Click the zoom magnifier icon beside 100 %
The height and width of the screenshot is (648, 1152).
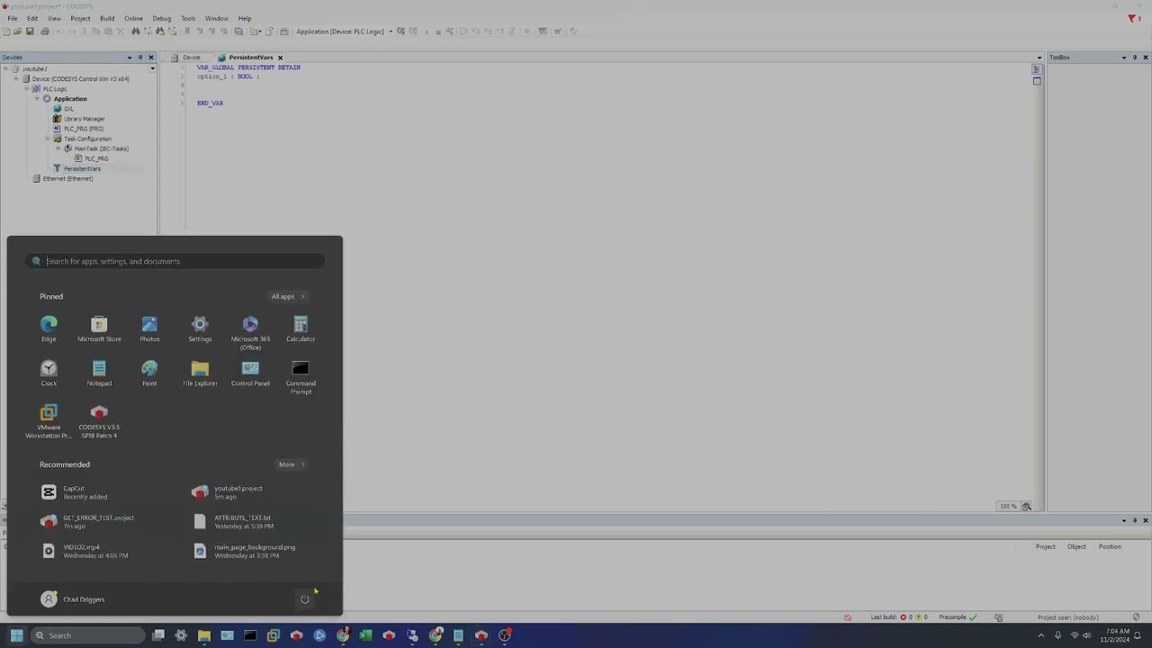click(1027, 506)
